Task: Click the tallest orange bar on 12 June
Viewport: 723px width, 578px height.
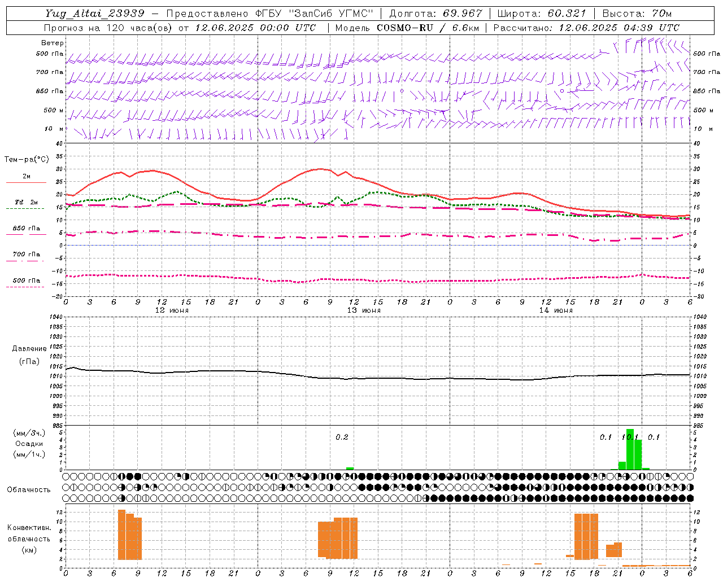Action: [x=121, y=535]
